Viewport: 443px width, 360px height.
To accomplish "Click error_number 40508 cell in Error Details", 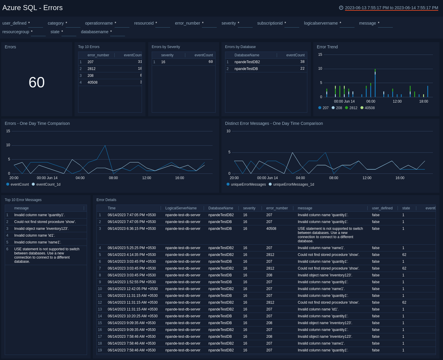I will click(271, 229).
